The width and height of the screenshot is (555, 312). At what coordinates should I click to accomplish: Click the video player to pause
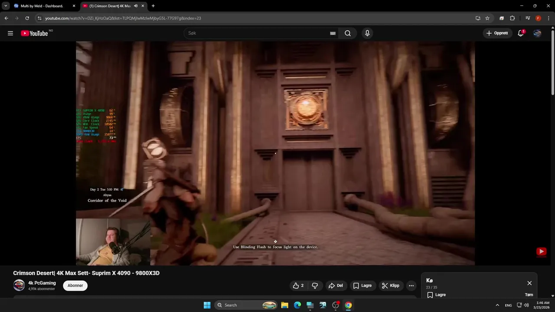[275, 153]
